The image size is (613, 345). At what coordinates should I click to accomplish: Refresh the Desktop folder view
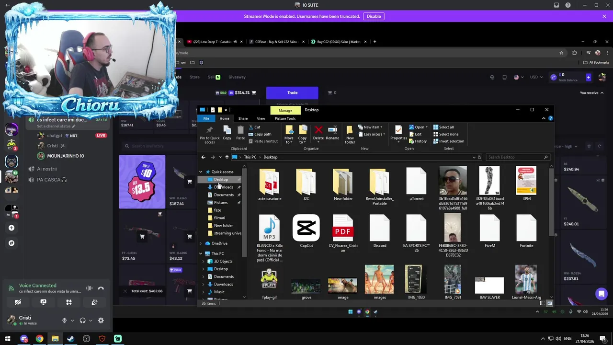coord(479,157)
